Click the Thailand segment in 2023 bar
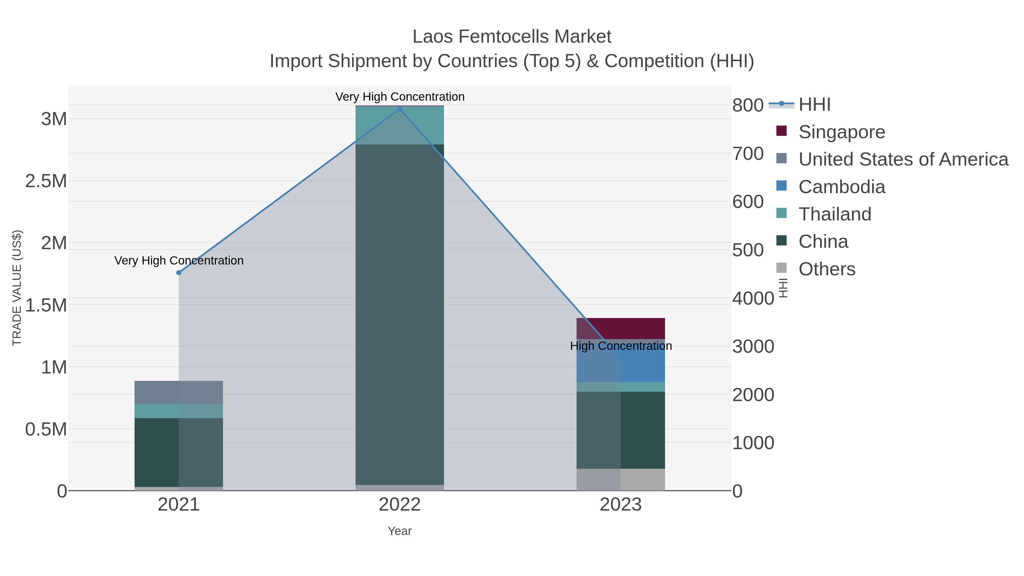The height and width of the screenshot is (576, 1024). 621,387
